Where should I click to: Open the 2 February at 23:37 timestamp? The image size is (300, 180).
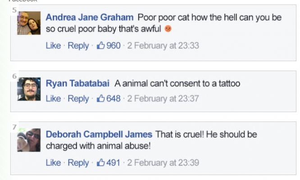163,98
